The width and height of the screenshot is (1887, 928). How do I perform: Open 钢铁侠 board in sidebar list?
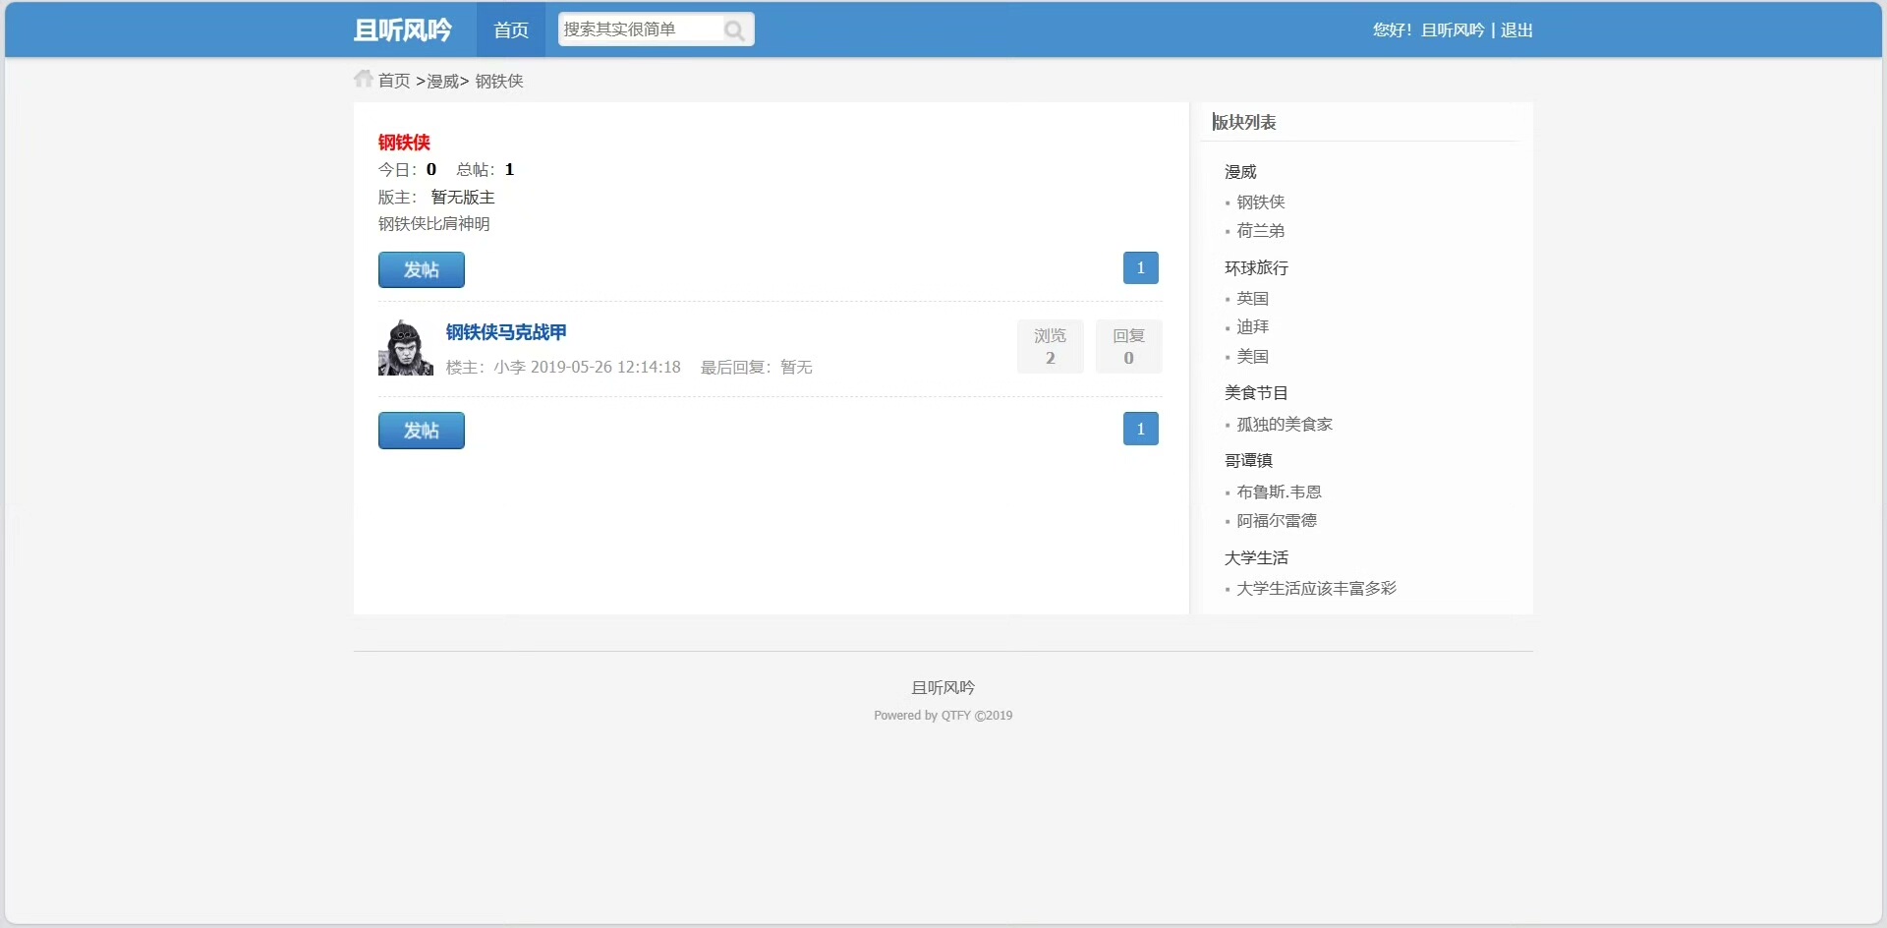(x=1261, y=202)
